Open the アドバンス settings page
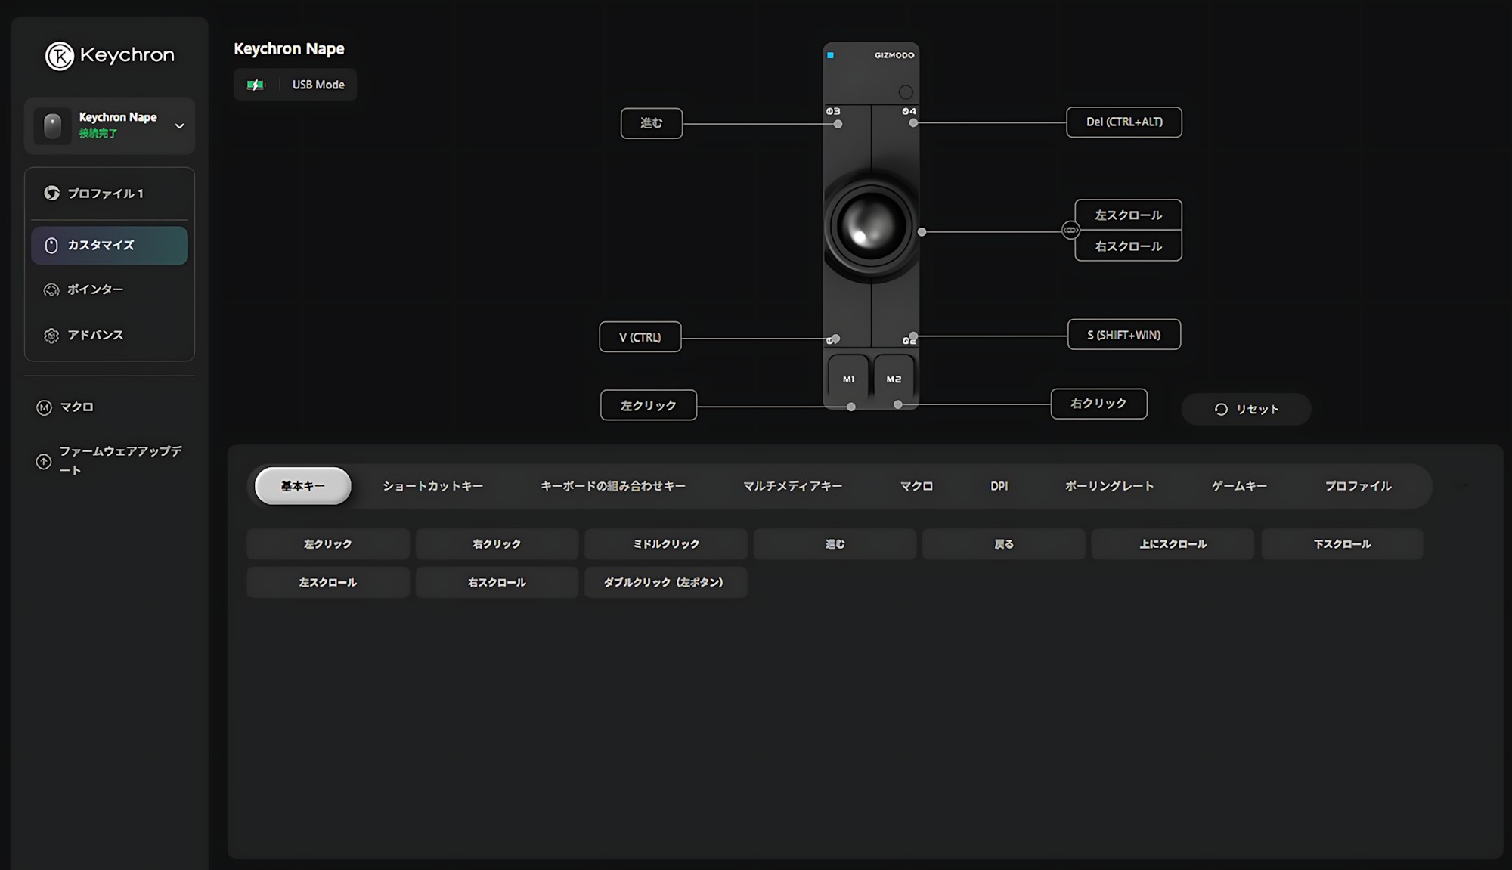 95,335
